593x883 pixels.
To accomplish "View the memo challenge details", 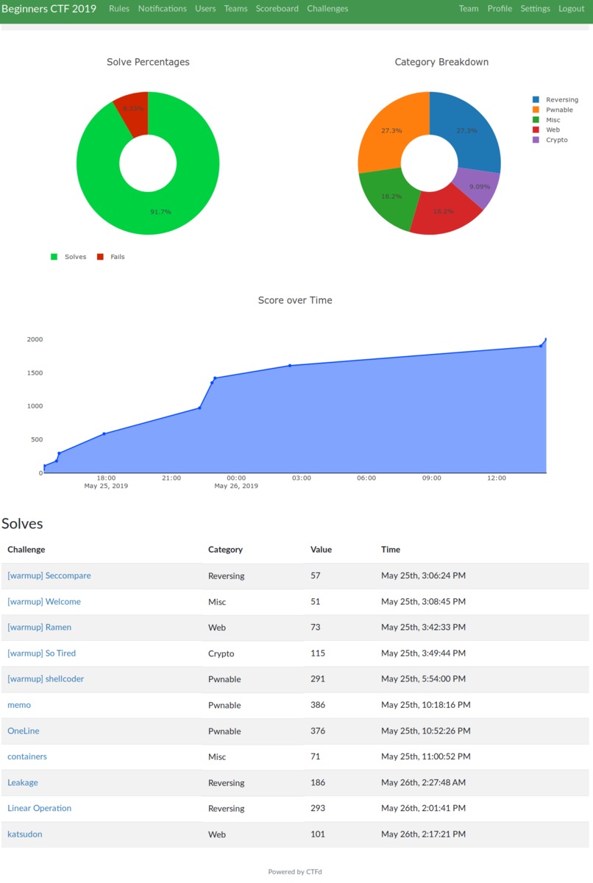I will [x=18, y=704].
